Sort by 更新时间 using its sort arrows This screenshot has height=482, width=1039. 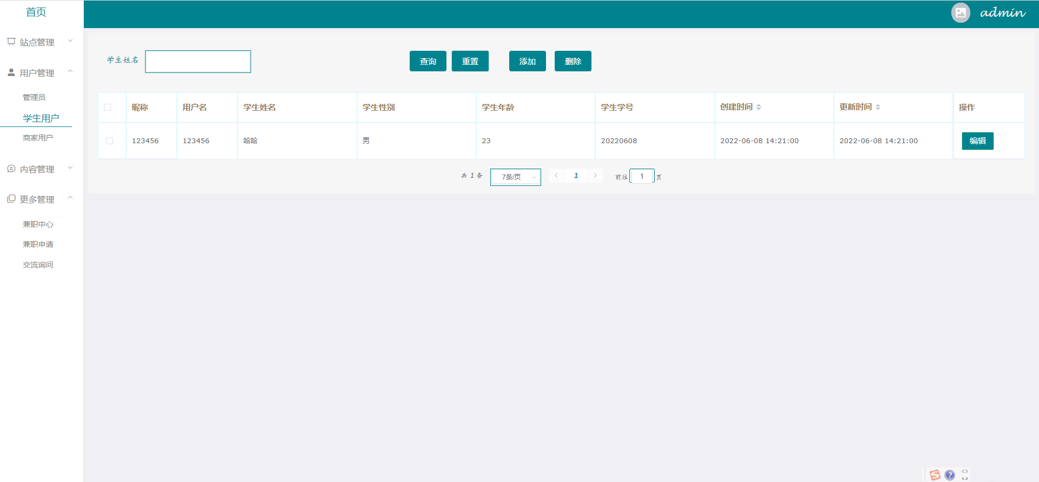click(x=878, y=107)
